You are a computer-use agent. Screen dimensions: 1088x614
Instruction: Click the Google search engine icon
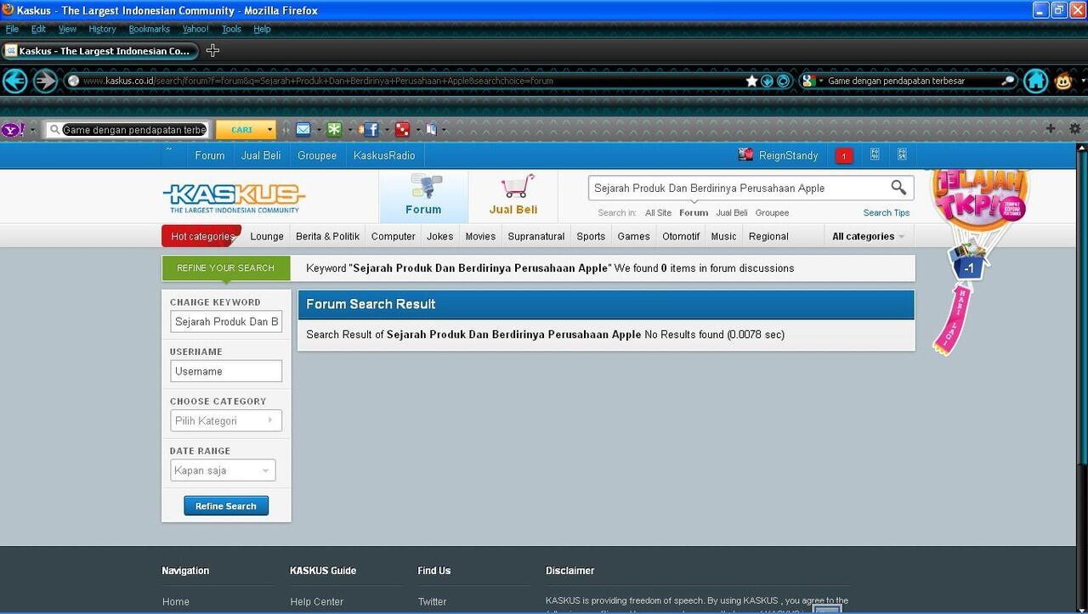click(x=808, y=81)
